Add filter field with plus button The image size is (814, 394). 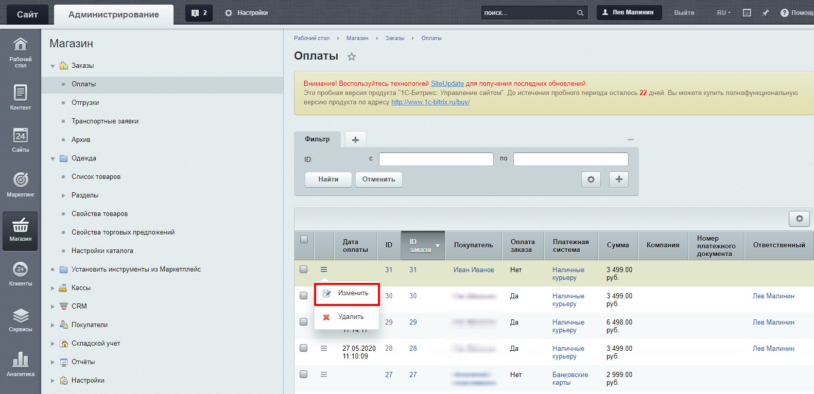coord(619,180)
